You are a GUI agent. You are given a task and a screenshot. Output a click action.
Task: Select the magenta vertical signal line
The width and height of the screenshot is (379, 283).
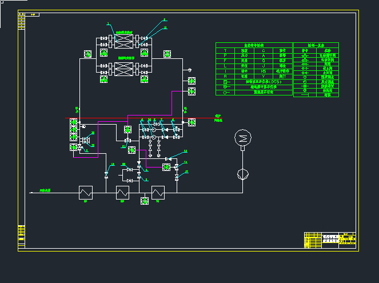click(171, 102)
